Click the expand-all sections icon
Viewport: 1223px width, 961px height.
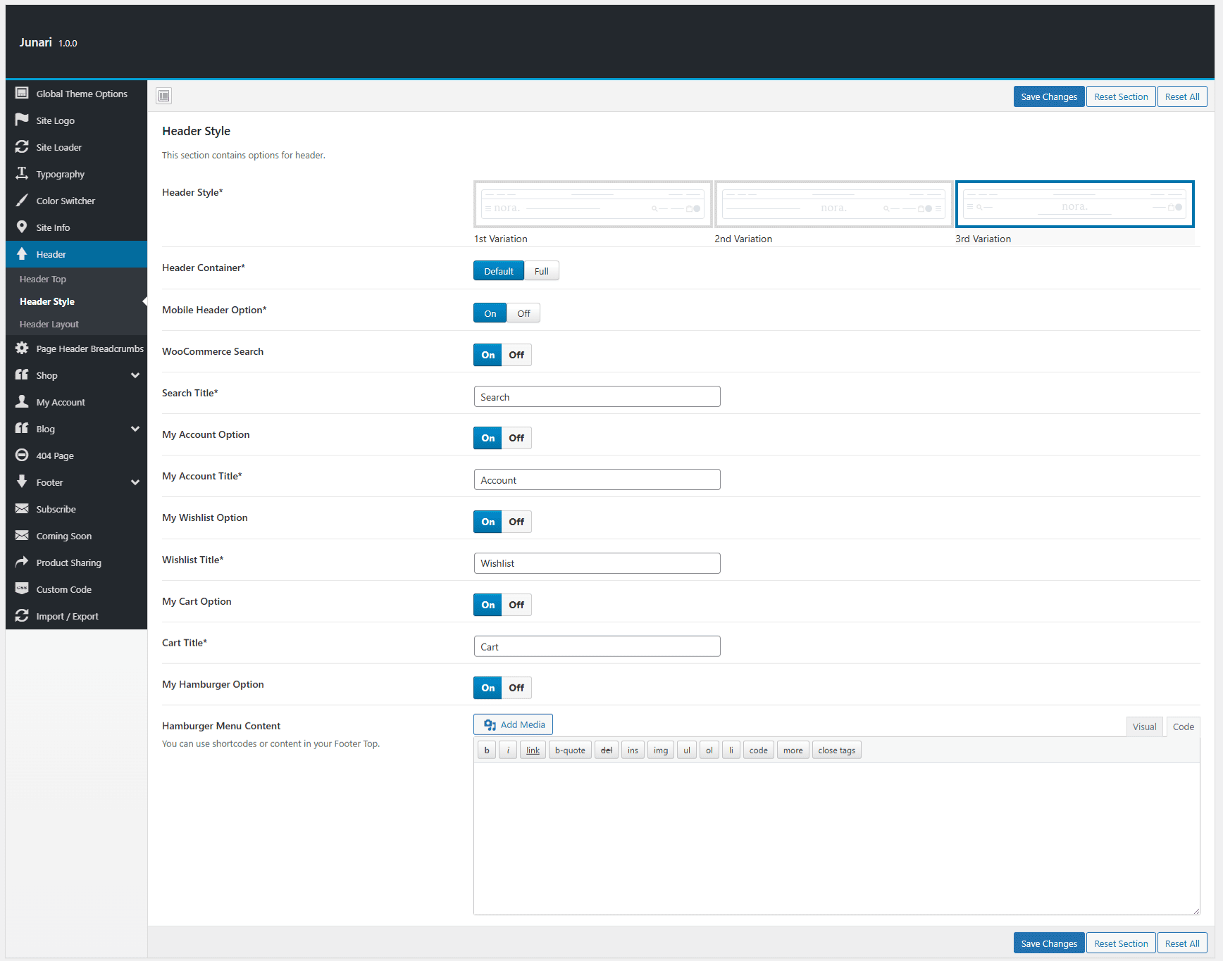point(164,96)
